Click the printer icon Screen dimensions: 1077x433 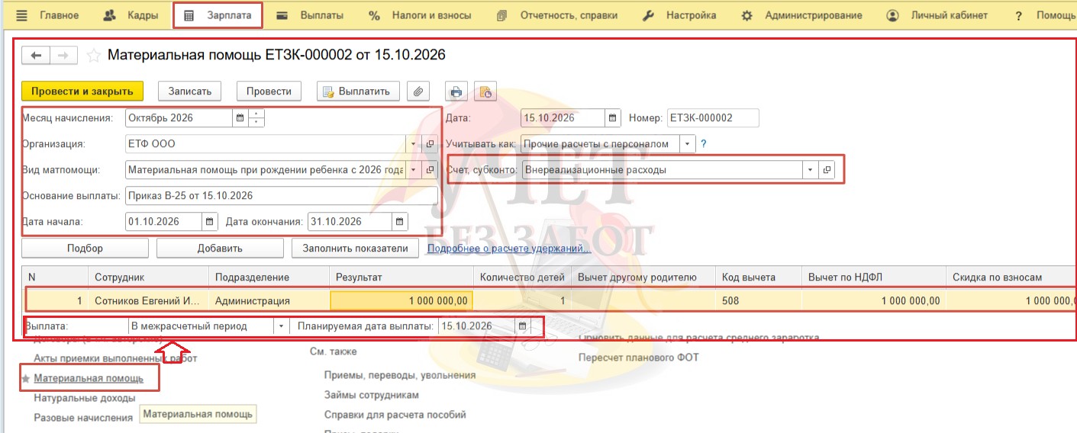tap(456, 91)
